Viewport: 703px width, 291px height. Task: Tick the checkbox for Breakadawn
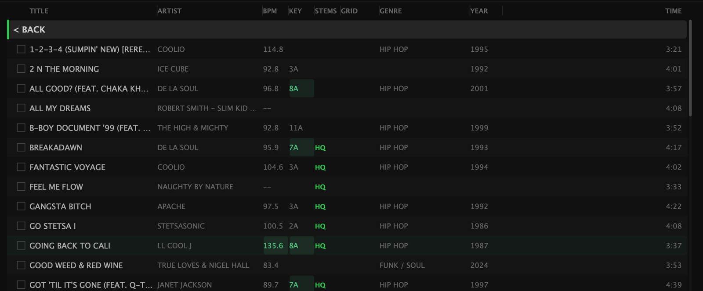pos(21,147)
